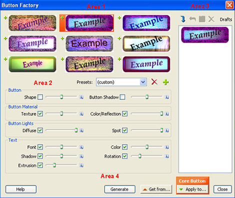Enable the Shape checkbox
The image size is (235, 198).
[40, 97]
